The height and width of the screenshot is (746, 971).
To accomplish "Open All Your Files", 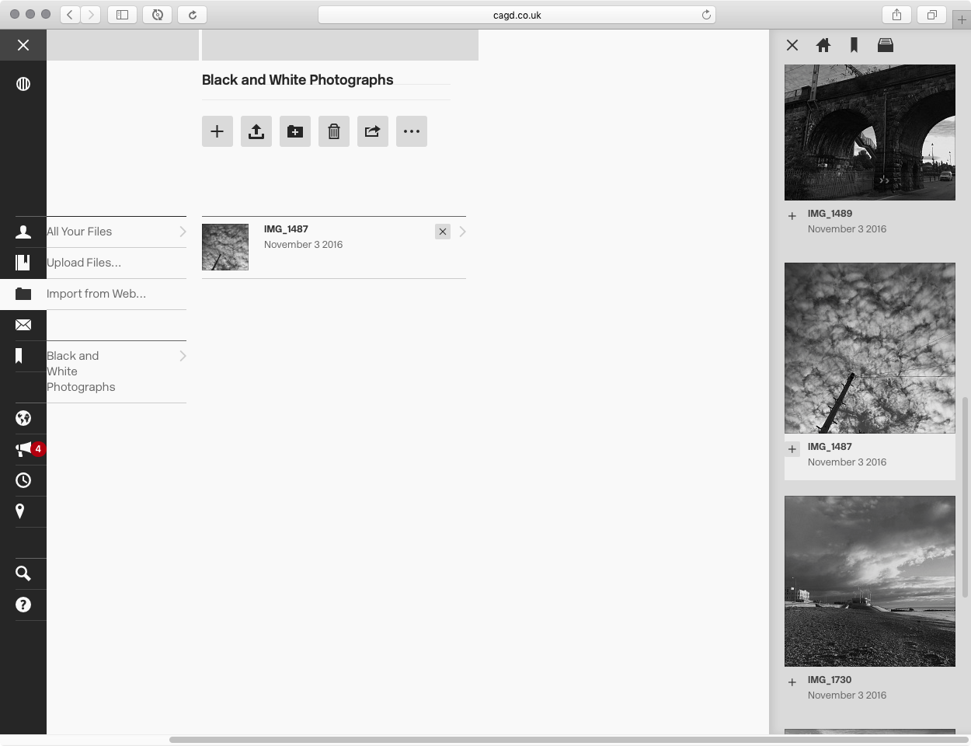I will 79,232.
